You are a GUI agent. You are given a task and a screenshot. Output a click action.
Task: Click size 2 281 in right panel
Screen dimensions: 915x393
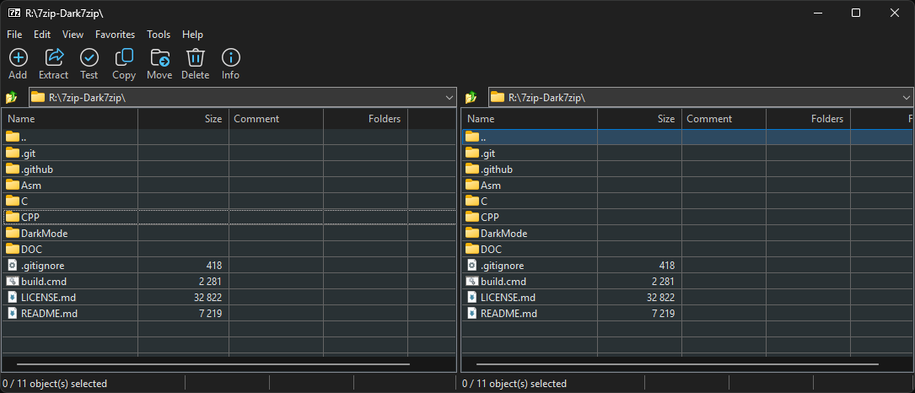[x=663, y=281]
